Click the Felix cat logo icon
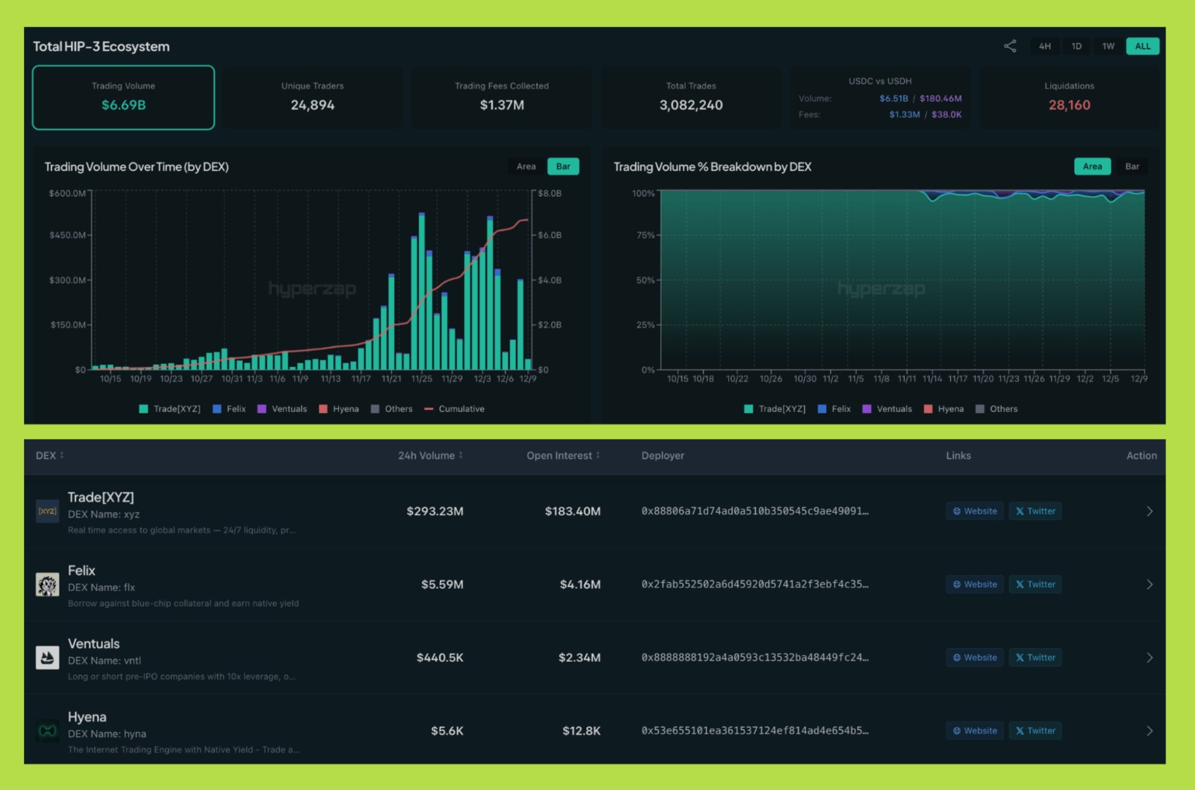The height and width of the screenshot is (790, 1195). point(47,585)
